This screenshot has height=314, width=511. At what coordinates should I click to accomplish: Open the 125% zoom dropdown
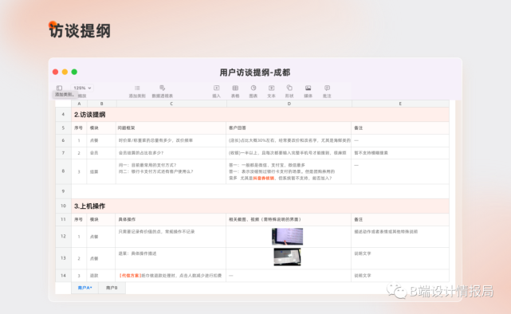tap(82, 88)
